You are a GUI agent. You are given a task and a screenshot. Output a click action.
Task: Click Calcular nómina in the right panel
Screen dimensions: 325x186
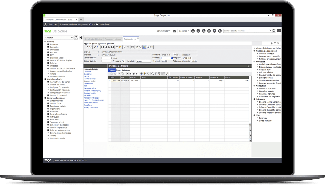tap(266, 72)
